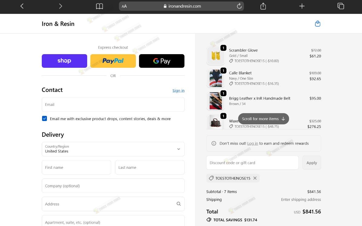Screen dimensions: 362x226
Task: Choose PayPal express checkout
Action: [113, 61]
